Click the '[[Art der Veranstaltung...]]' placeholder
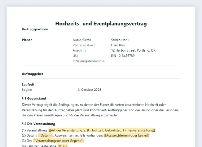This screenshot has height=147, width=202. tap(102, 130)
